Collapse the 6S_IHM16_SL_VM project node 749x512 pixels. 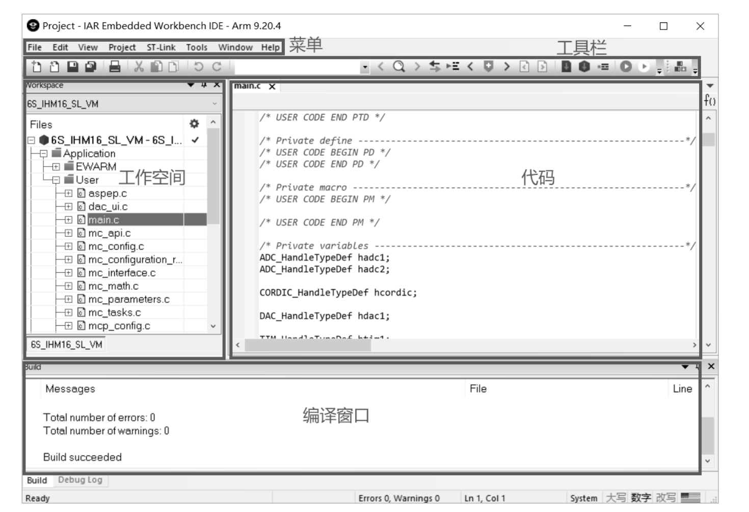click(x=31, y=140)
